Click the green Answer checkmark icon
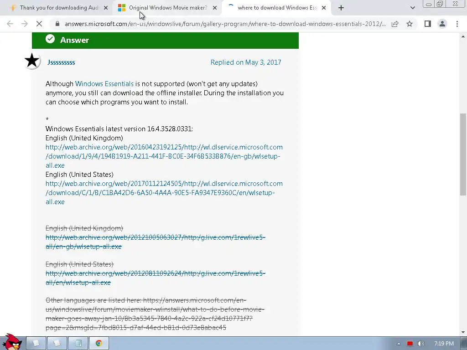467x350 pixels. click(x=50, y=39)
